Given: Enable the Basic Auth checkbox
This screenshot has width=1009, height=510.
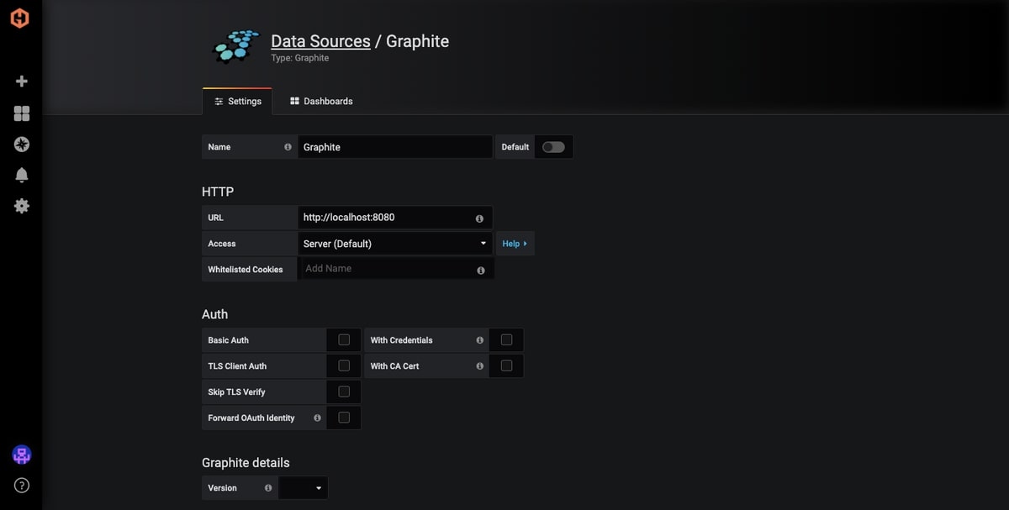Looking at the screenshot, I should coord(344,339).
